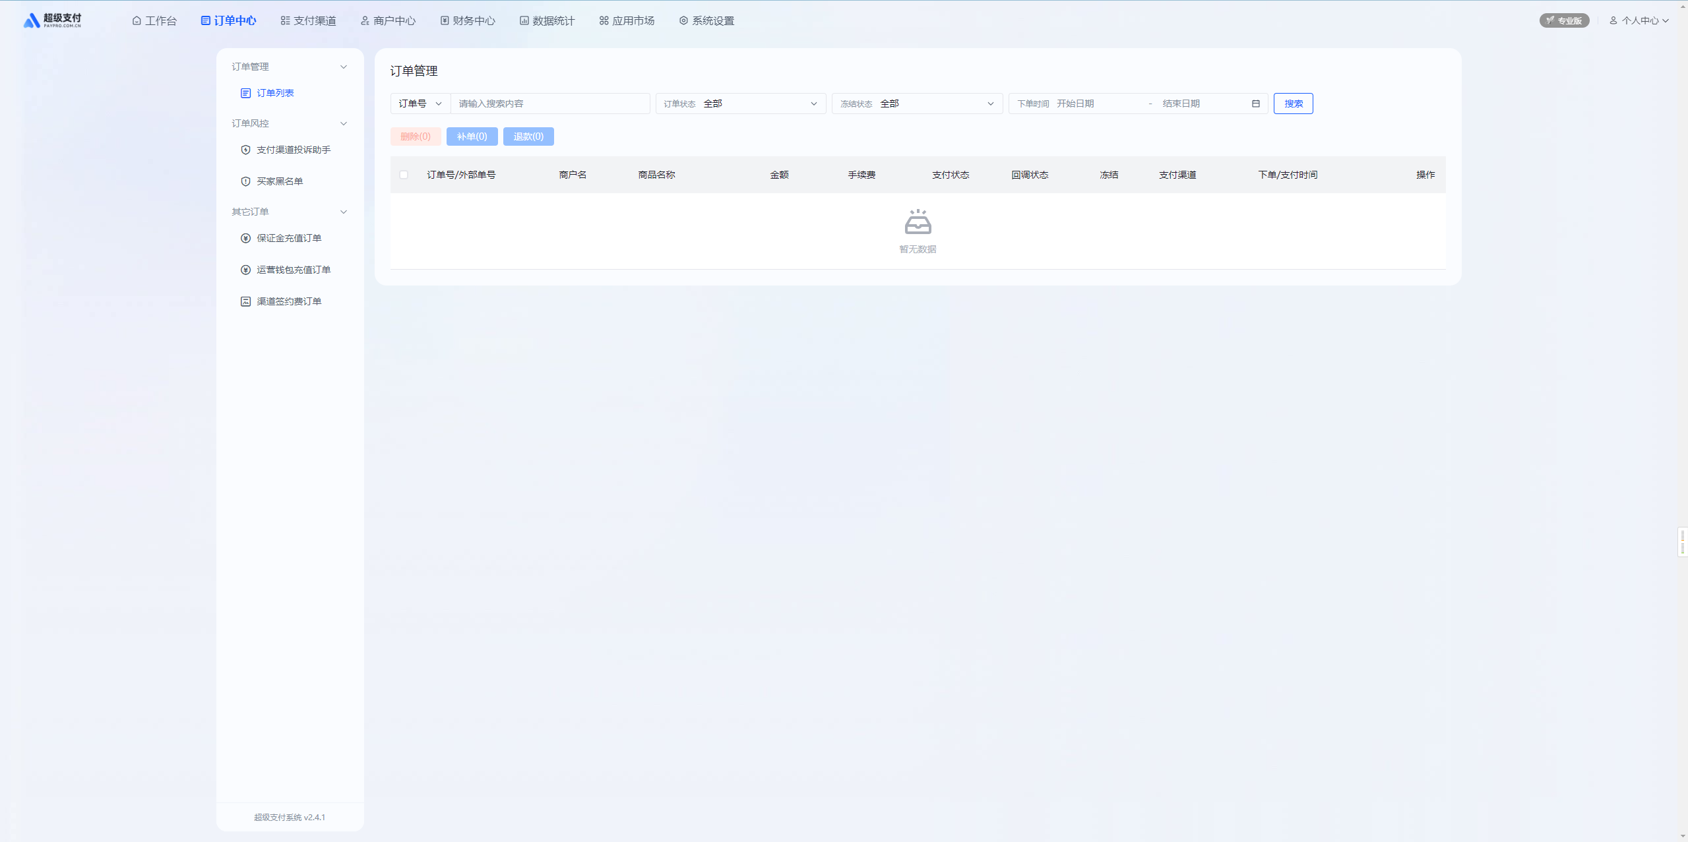Open 财务中心 top navigation menu
Image resolution: width=1688 pixels, height=842 pixels.
pos(467,20)
